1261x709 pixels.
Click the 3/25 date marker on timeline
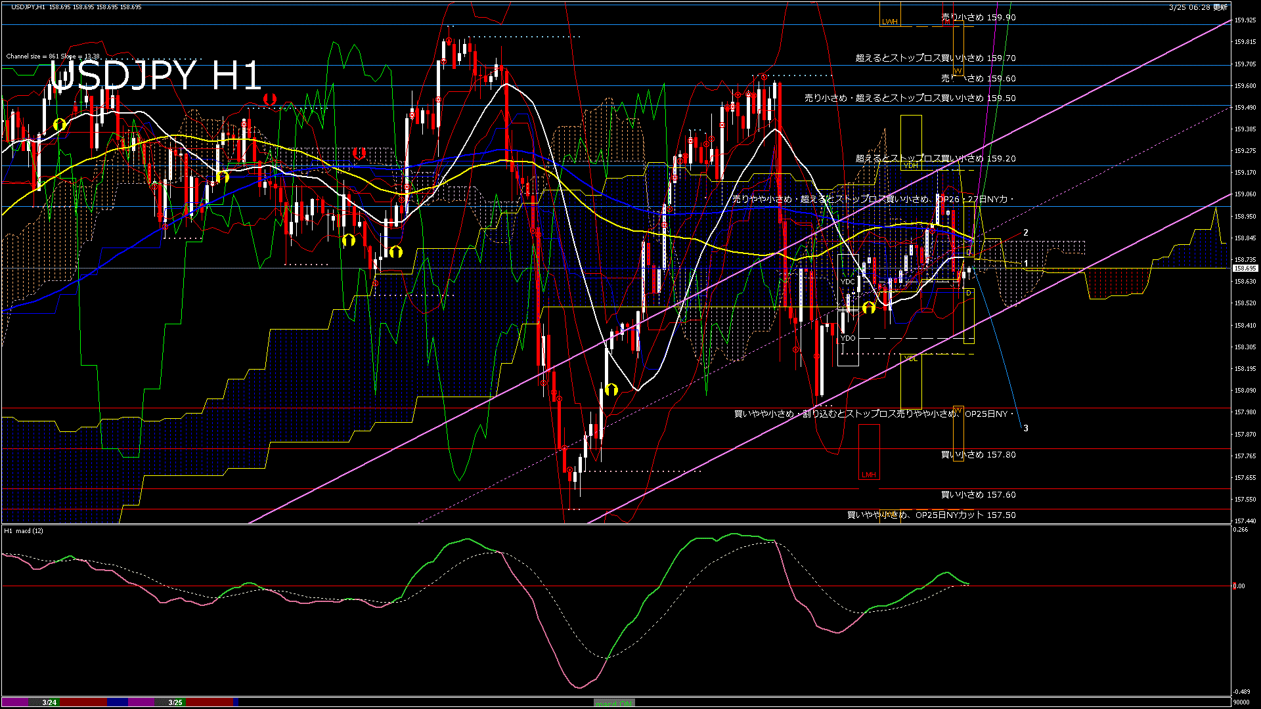(x=175, y=702)
